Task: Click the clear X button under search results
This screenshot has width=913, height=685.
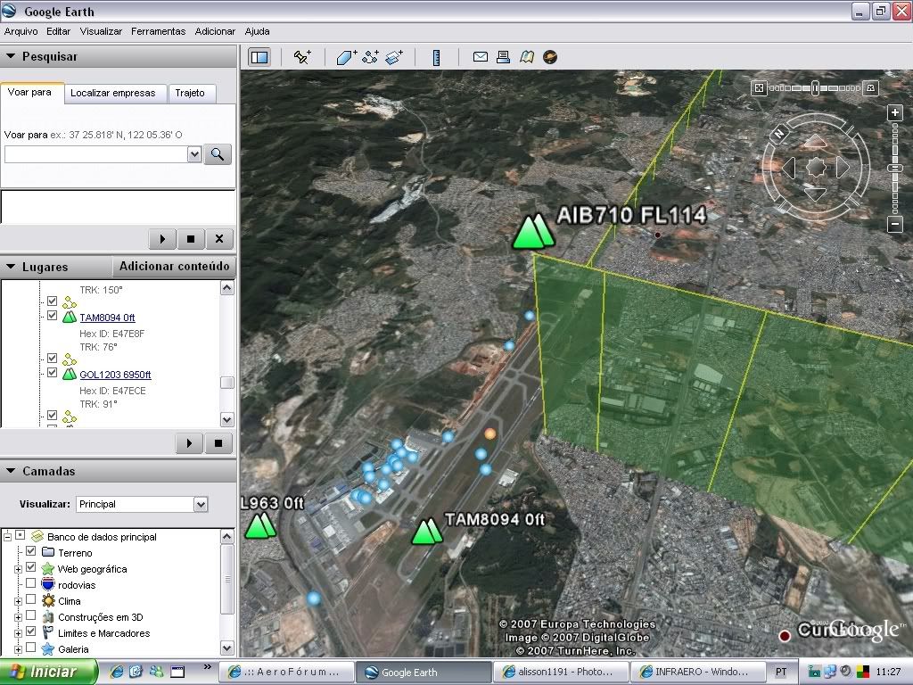Action: [x=219, y=239]
